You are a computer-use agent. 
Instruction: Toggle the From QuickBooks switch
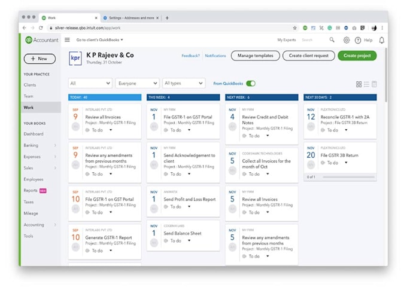coord(251,84)
